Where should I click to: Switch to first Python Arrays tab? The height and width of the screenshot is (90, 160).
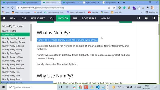(11, 2)
